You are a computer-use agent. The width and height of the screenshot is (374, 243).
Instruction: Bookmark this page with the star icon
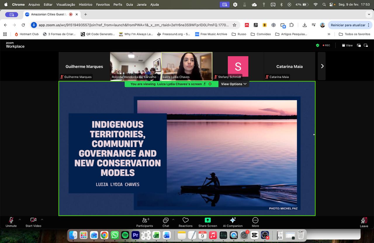click(234, 25)
